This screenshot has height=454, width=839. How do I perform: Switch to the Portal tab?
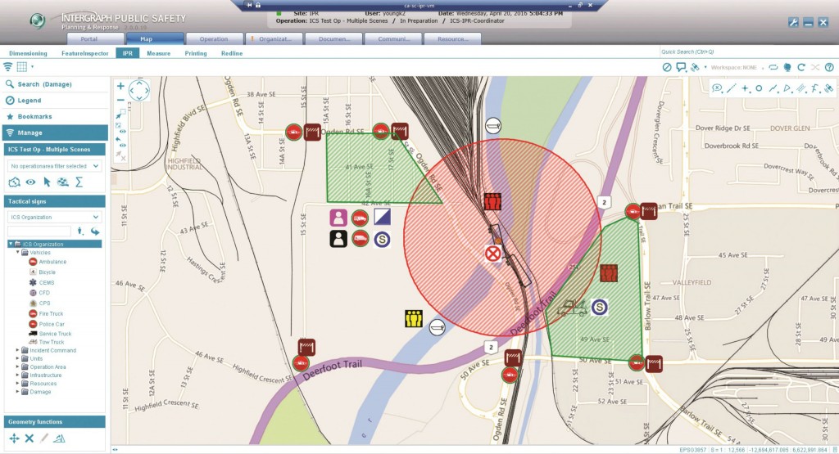pos(95,39)
